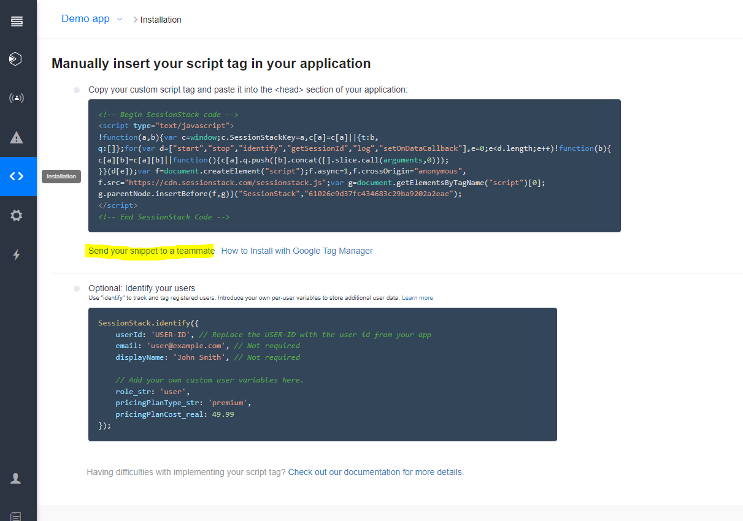
Task: Expand the Demo app dropdown arrow
Action: (120, 19)
